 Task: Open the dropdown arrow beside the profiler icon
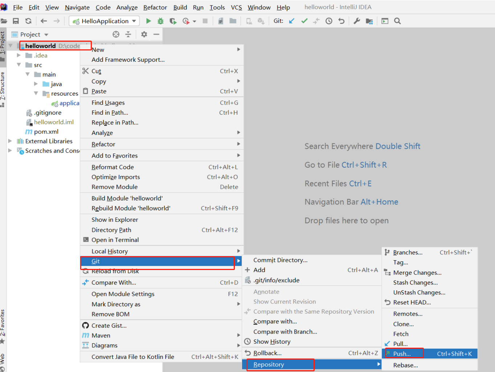coord(195,21)
